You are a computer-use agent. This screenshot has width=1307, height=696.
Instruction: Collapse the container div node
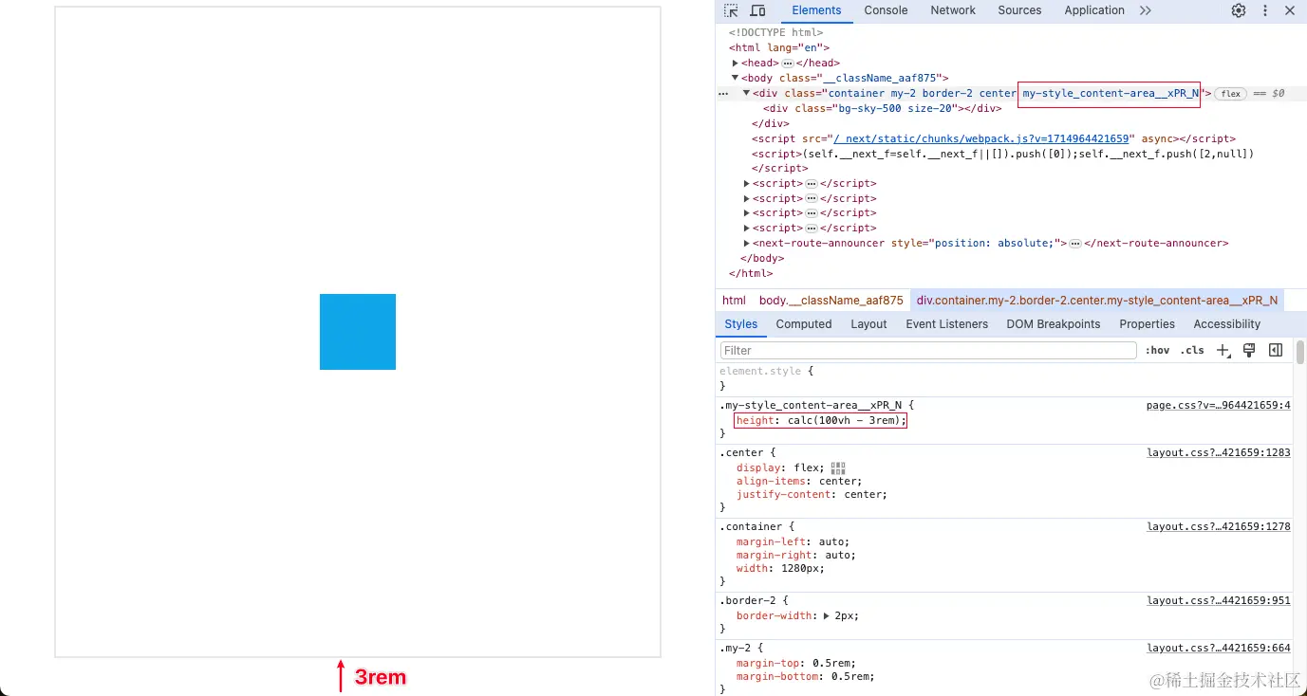[747, 94]
